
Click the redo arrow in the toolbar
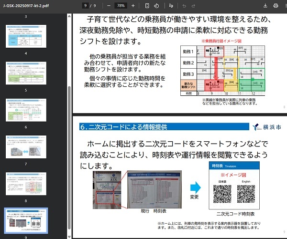[x=194, y=5]
